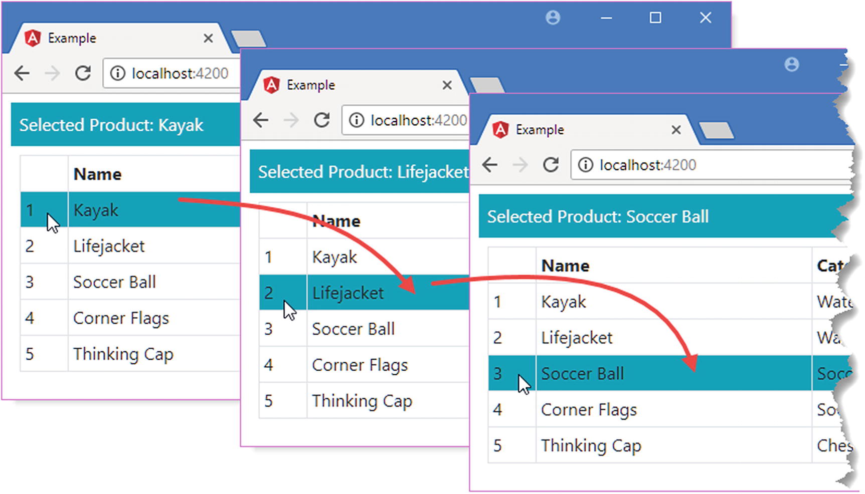The height and width of the screenshot is (494, 865).
Task: Reload the page in the Soccer Ball window
Action: click(551, 165)
